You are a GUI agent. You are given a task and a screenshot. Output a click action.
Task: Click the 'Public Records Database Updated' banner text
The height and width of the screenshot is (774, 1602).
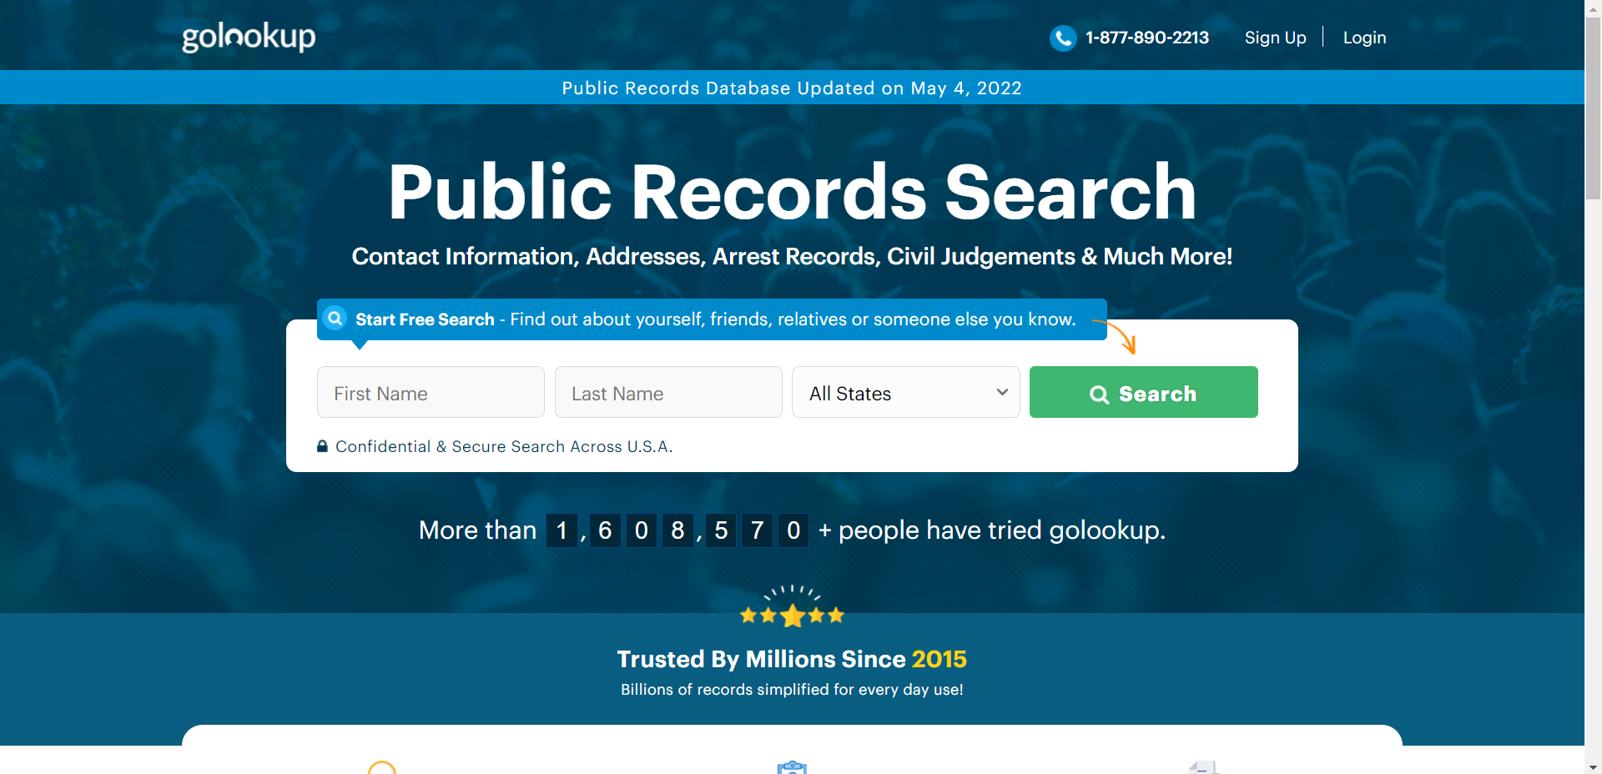point(792,88)
